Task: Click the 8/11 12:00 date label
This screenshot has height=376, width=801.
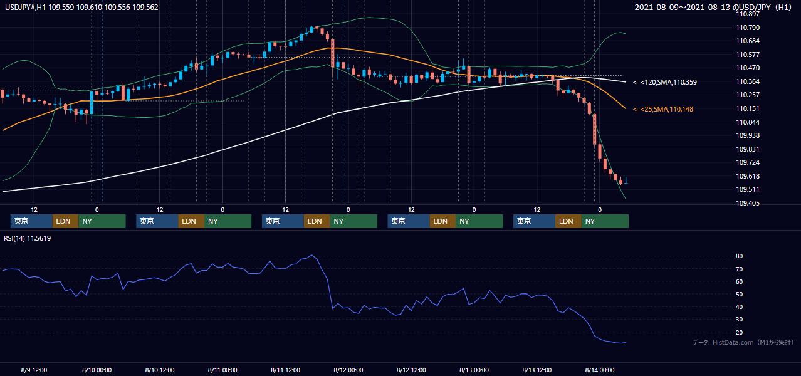Action: coord(285,370)
